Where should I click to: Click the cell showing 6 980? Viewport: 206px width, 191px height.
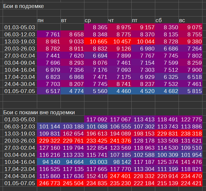click(x=143, y=49)
